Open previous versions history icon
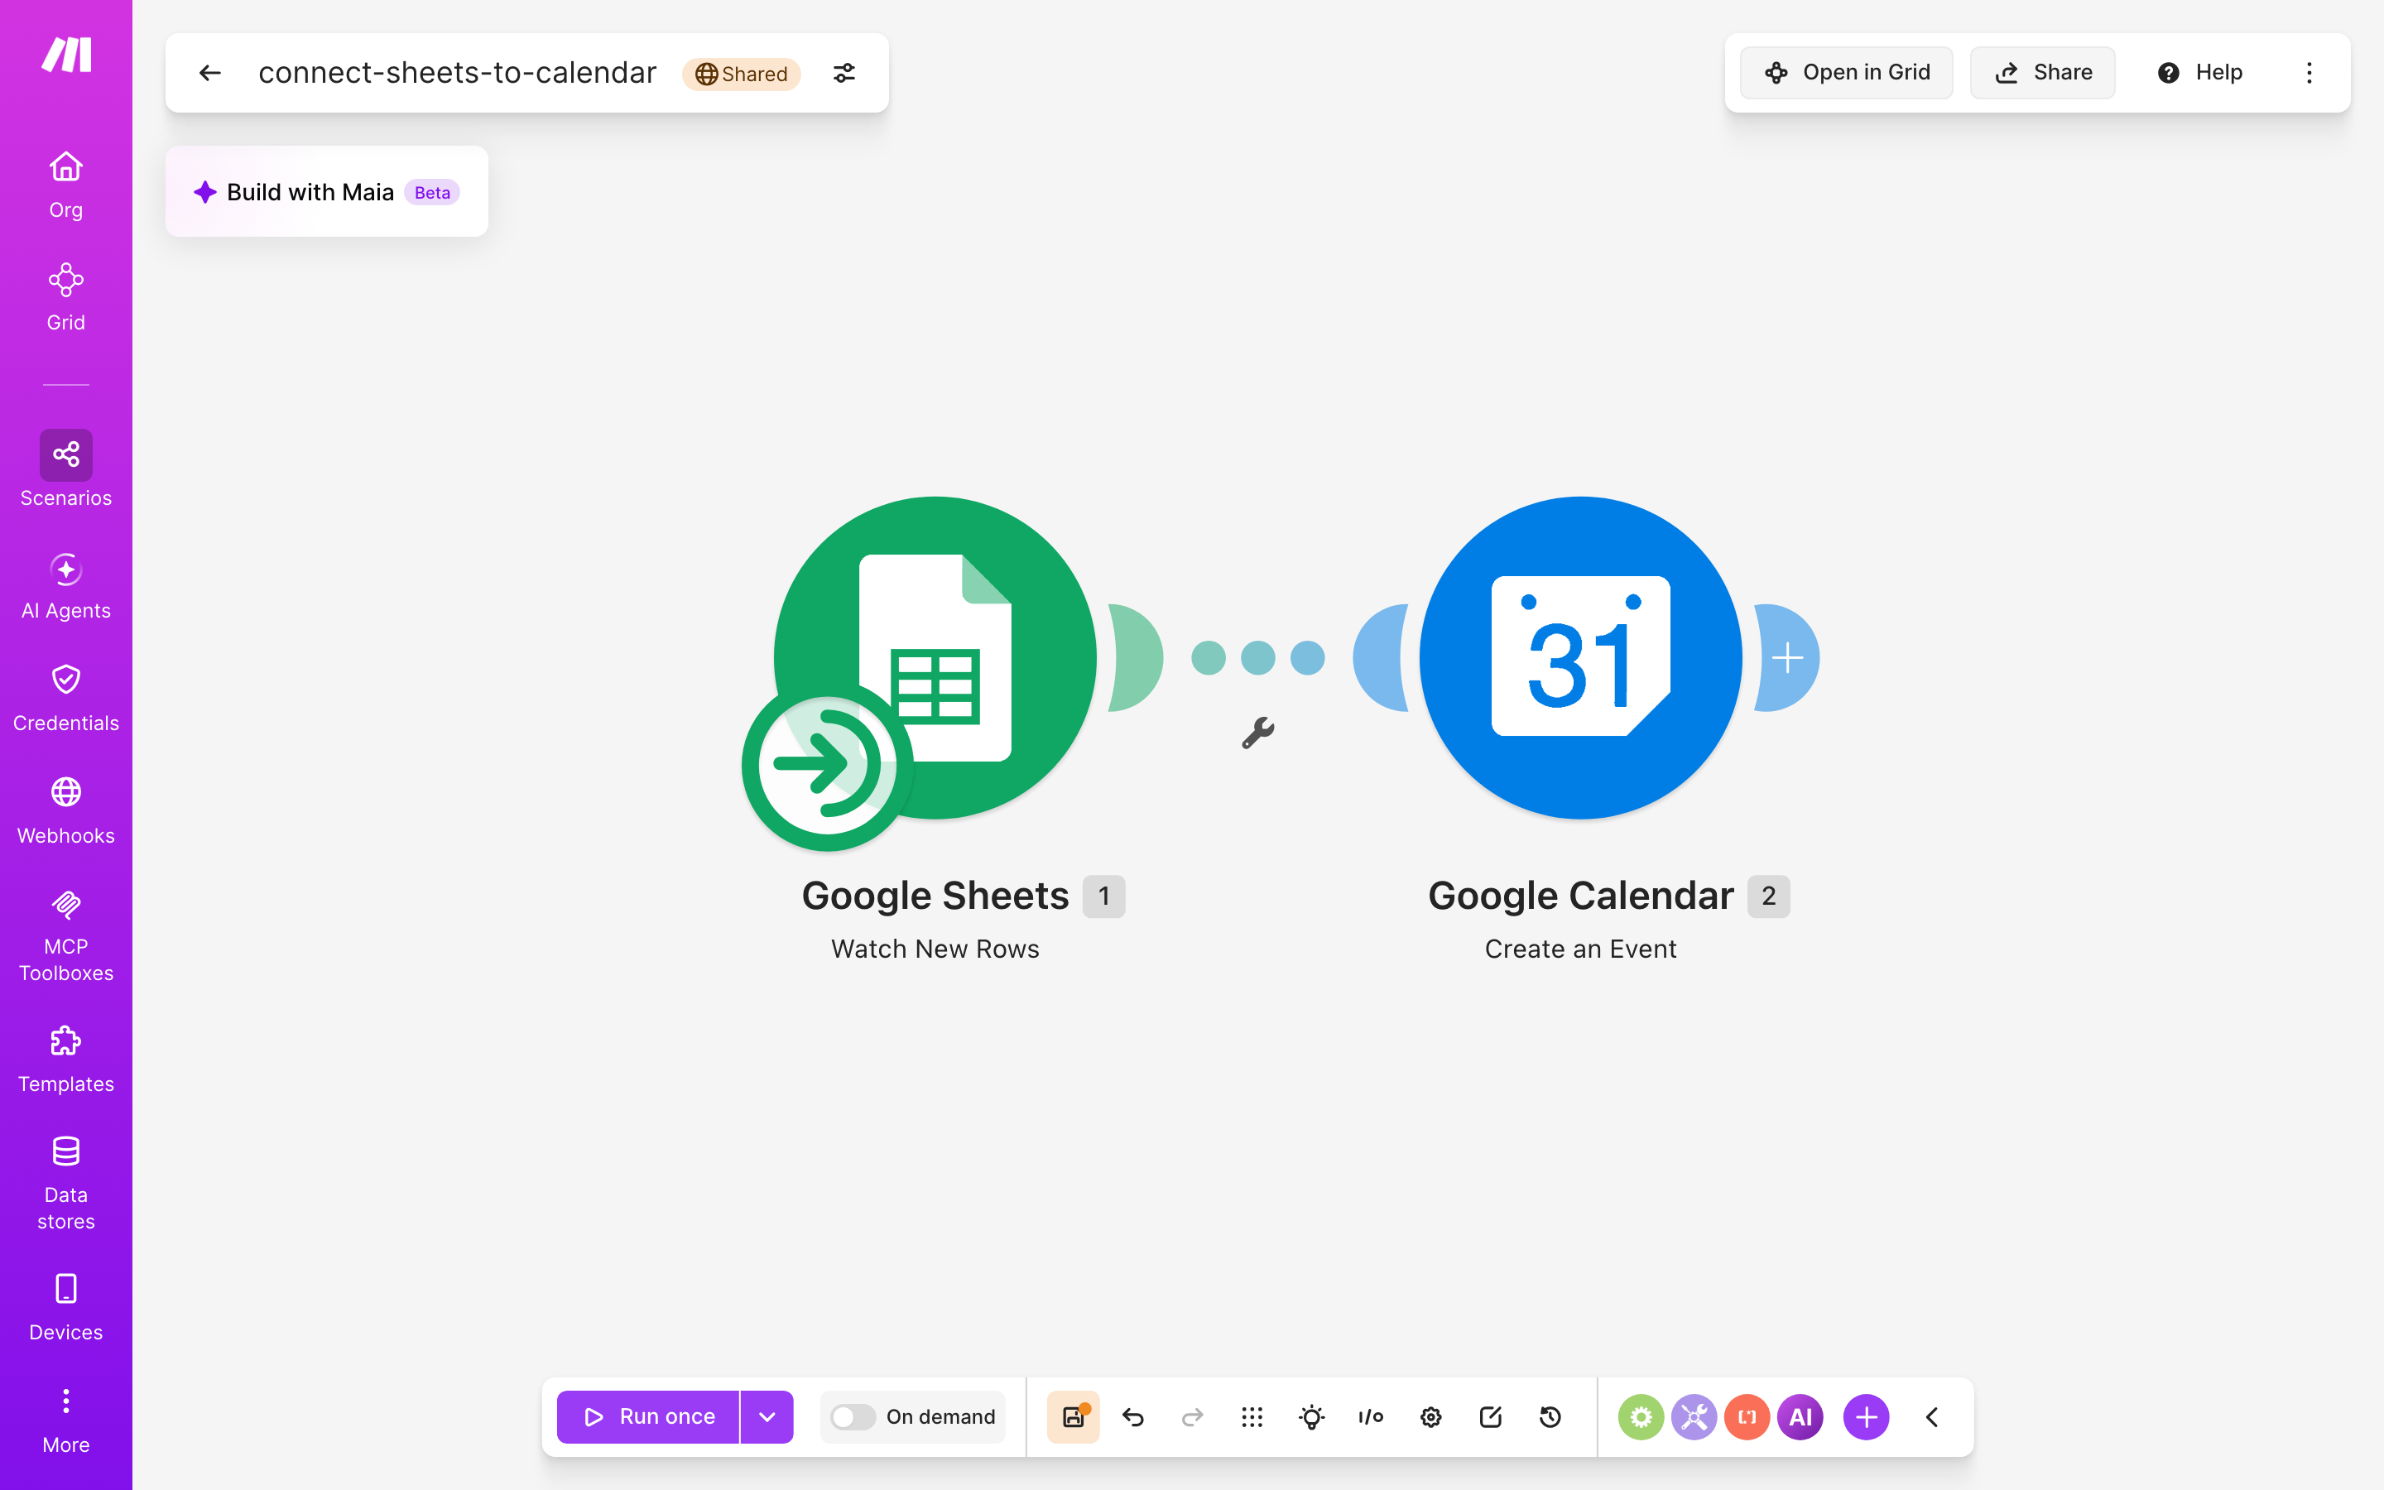This screenshot has width=2384, height=1490. coord(1550,1417)
